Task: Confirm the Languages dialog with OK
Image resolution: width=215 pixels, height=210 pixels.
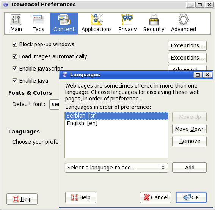Action: tap(191, 197)
